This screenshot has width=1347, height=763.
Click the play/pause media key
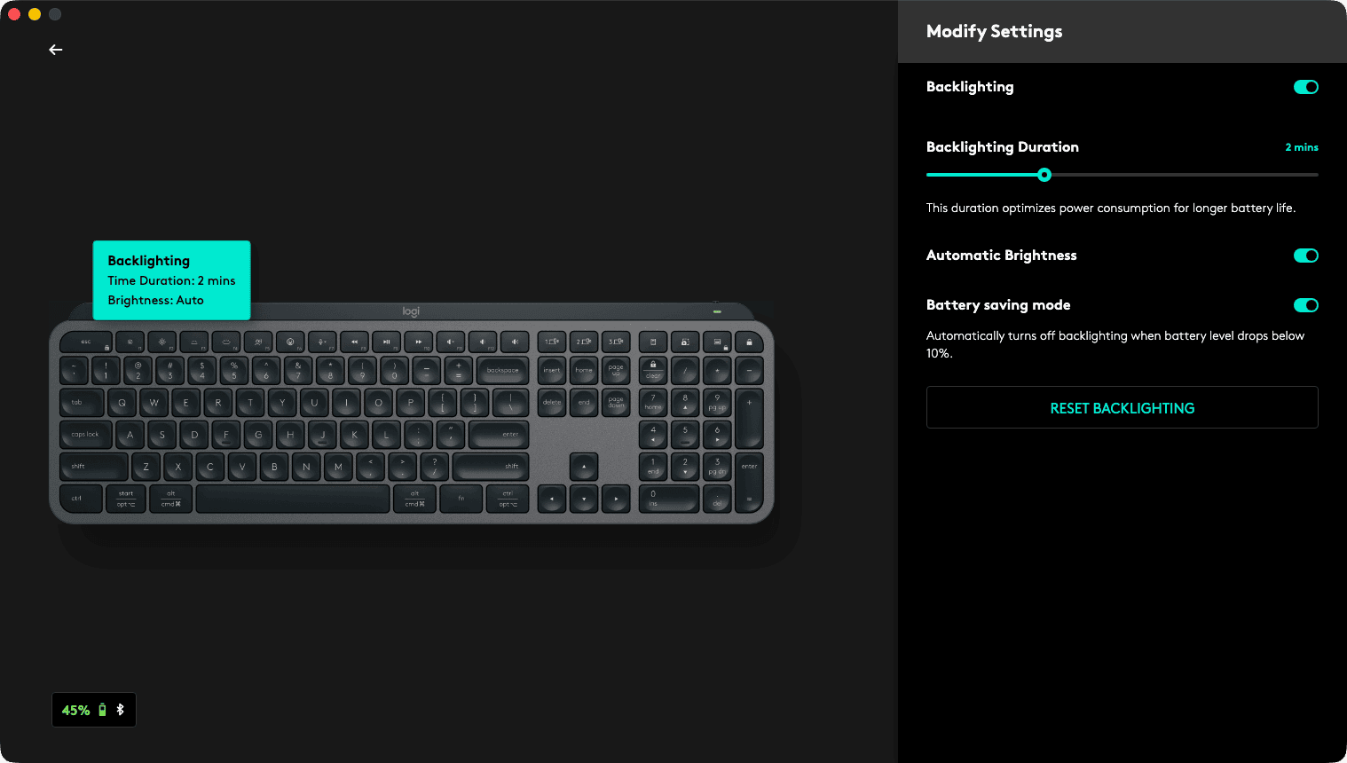386,342
